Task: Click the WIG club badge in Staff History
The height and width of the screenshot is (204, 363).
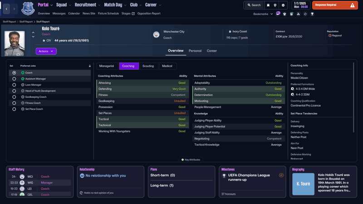Action: 22,183
